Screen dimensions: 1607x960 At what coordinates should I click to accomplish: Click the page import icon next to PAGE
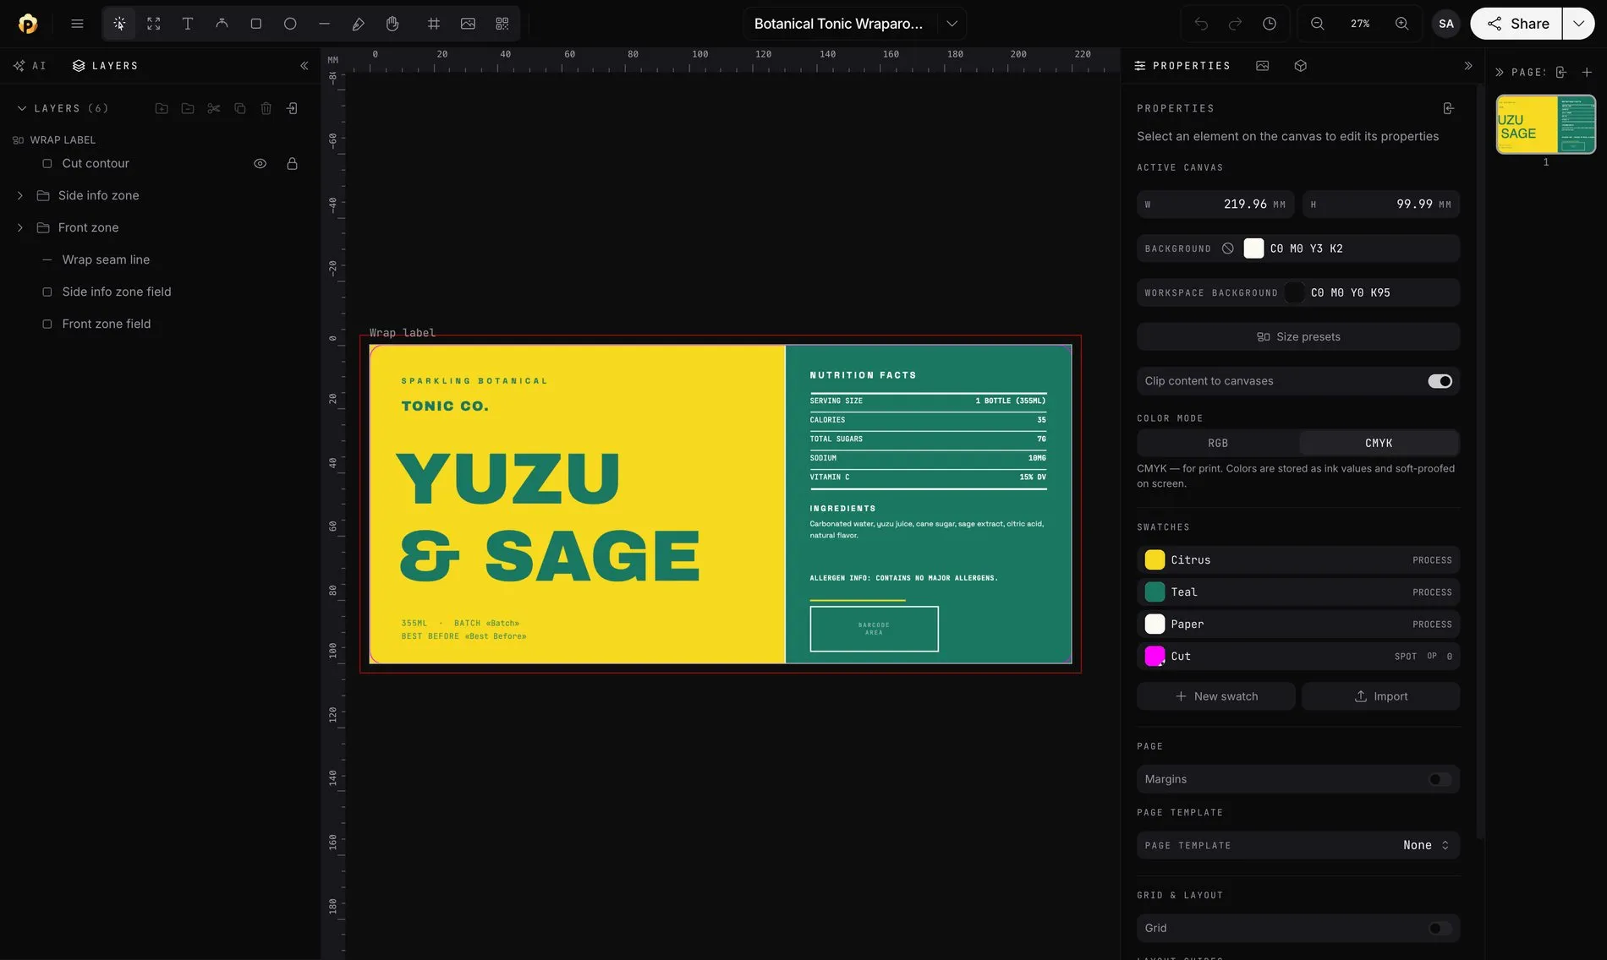pyautogui.click(x=1561, y=72)
